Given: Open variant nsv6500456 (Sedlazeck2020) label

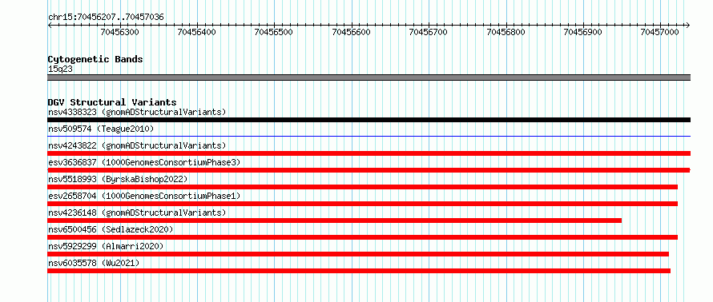Looking at the screenshot, I should [x=111, y=229].
